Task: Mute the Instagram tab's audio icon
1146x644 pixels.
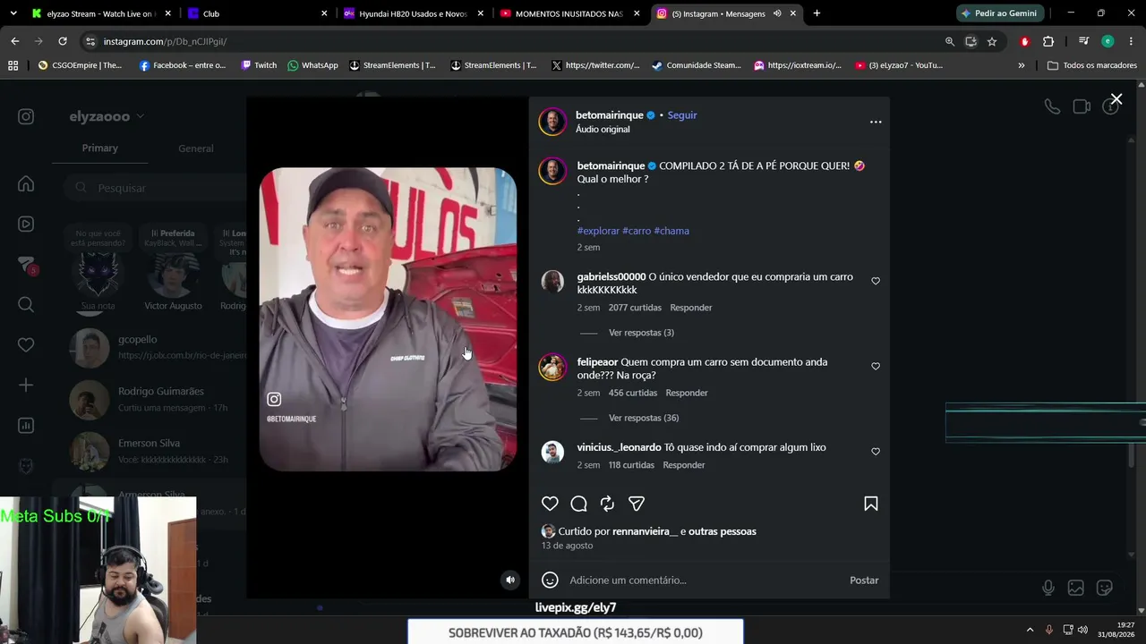Action: click(777, 13)
